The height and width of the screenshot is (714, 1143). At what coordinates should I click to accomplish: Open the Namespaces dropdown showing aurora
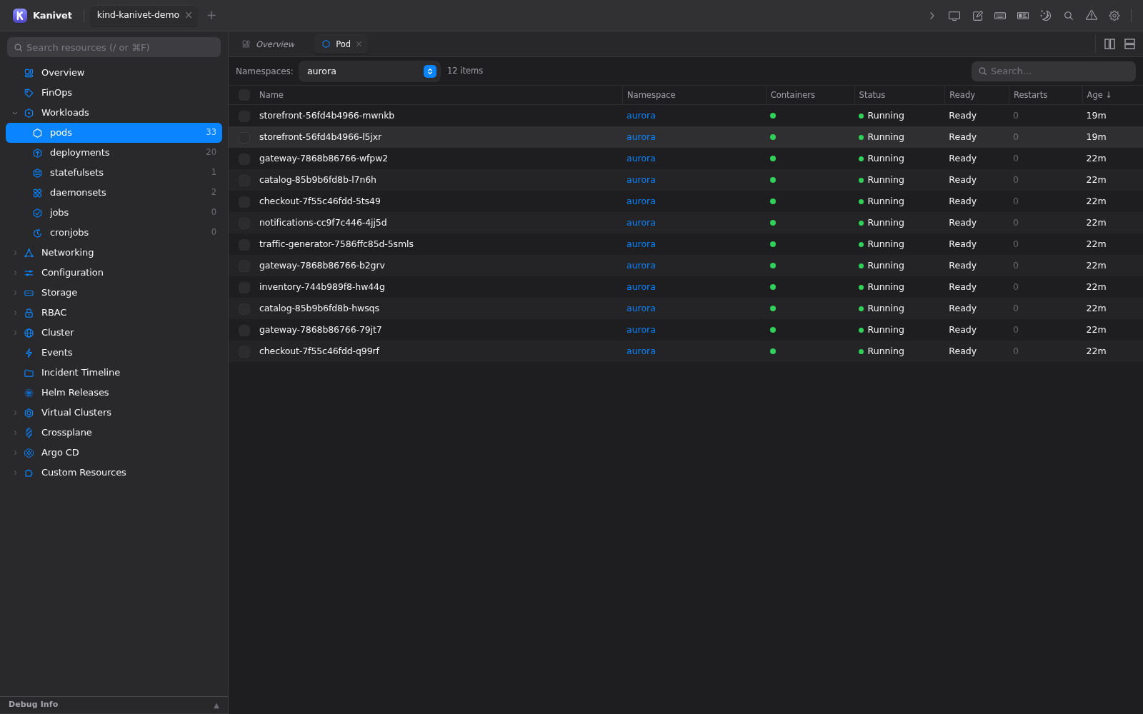[x=369, y=71]
